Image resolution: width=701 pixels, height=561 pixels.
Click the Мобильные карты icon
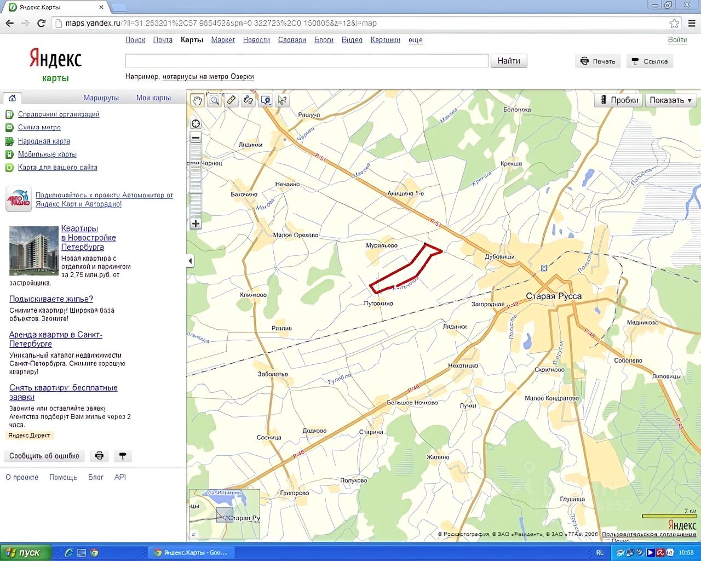9,154
